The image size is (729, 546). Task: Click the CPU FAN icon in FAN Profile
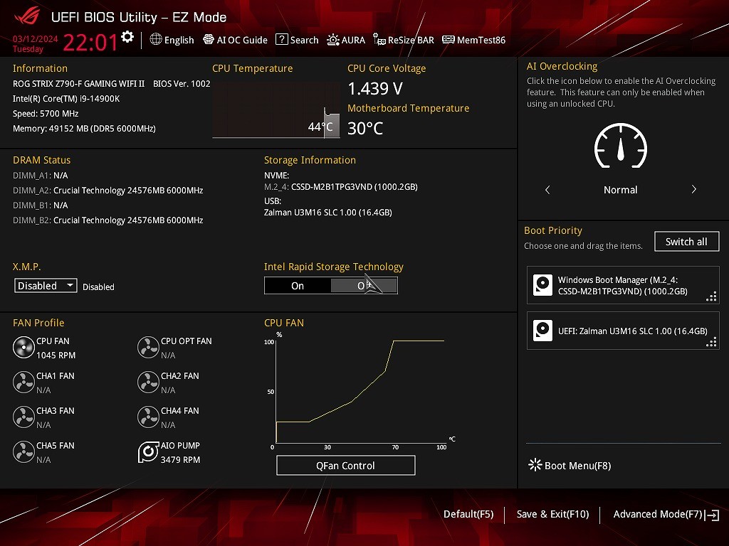23,348
